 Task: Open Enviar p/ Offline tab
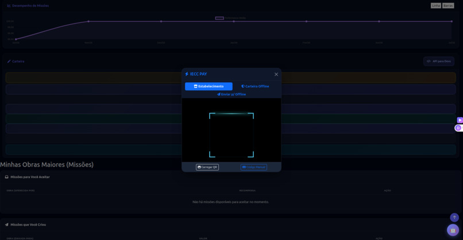click(232, 94)
